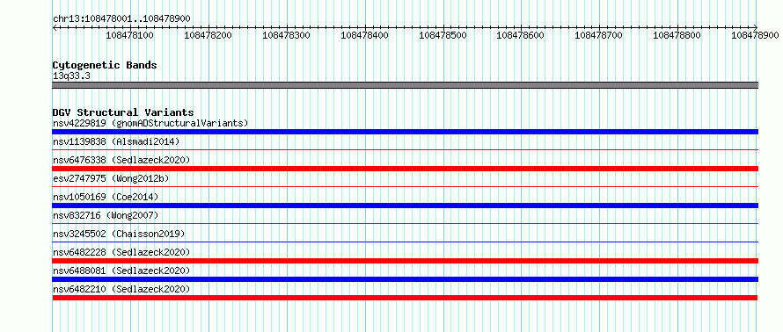Select the red bar under nsv6482210
This screenshot has width=783, height=332.
pos(405,298)
